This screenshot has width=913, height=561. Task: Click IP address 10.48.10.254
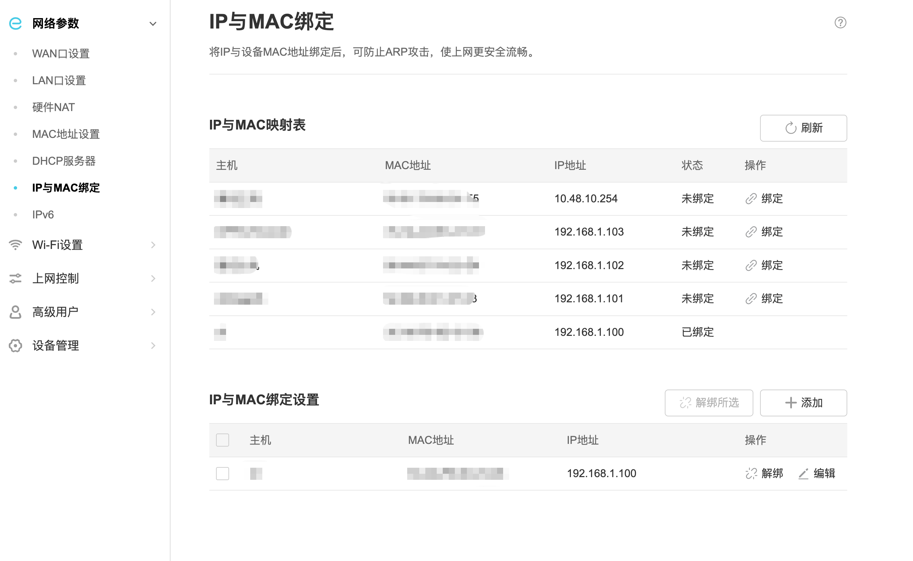coord(586,199)
